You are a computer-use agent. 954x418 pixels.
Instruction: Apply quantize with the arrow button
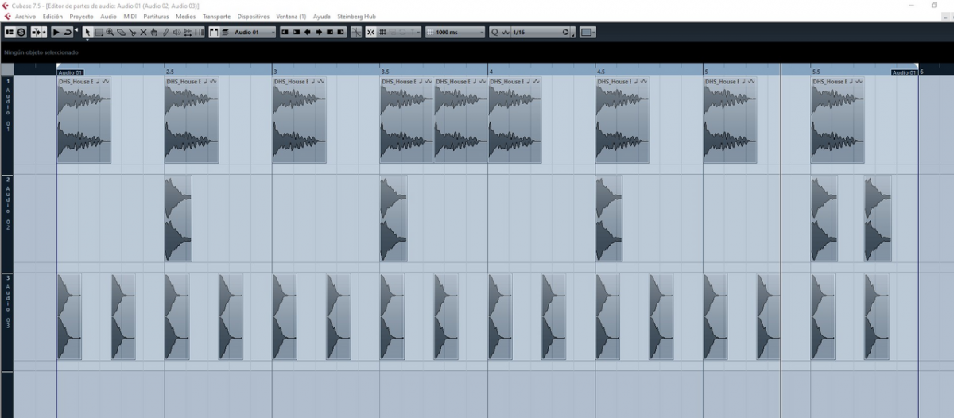[566, 32]
